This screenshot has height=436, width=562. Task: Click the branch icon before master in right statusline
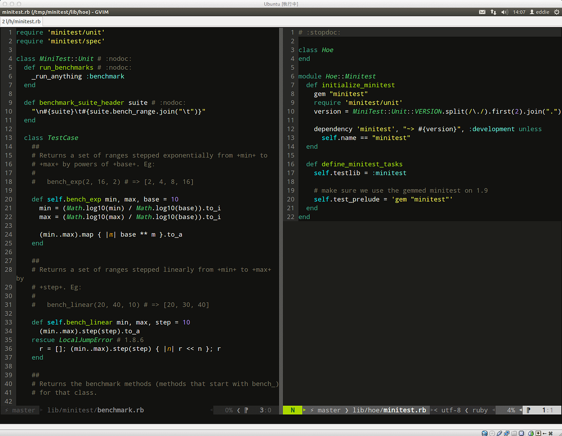point(312,410)
